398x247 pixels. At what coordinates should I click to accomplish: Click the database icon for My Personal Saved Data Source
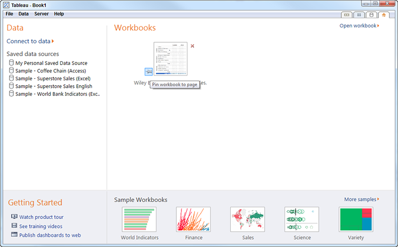click(x=11, y=62)
